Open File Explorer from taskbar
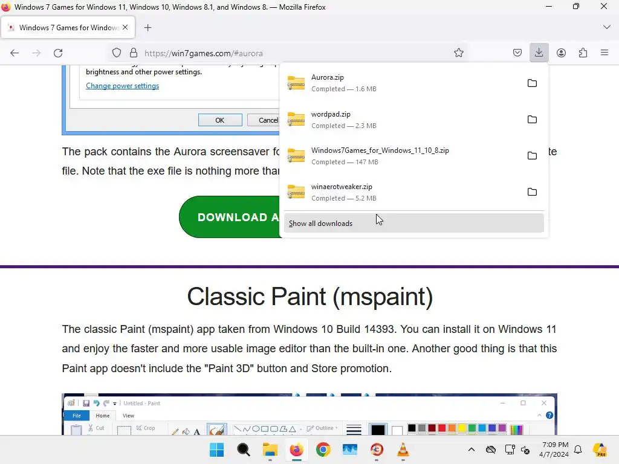The image size is (619, 464). [270, 449]
